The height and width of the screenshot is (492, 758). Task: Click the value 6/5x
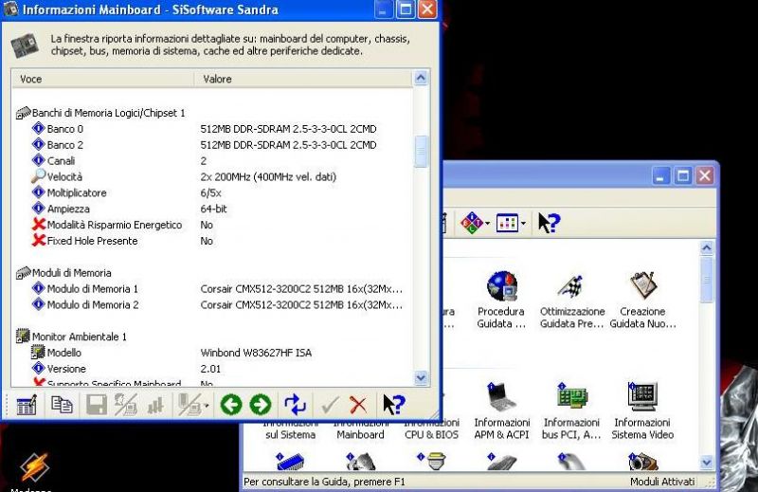pyautogui.click(x=210, y=192)
